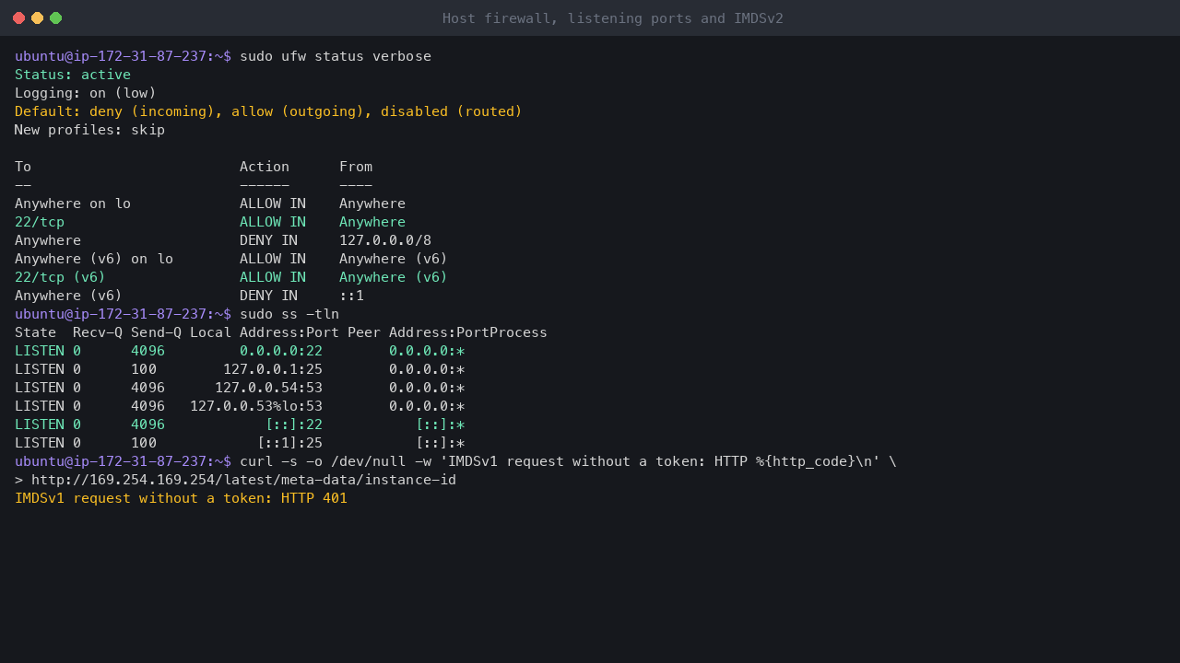Click the "From" column header

[356, 167]
